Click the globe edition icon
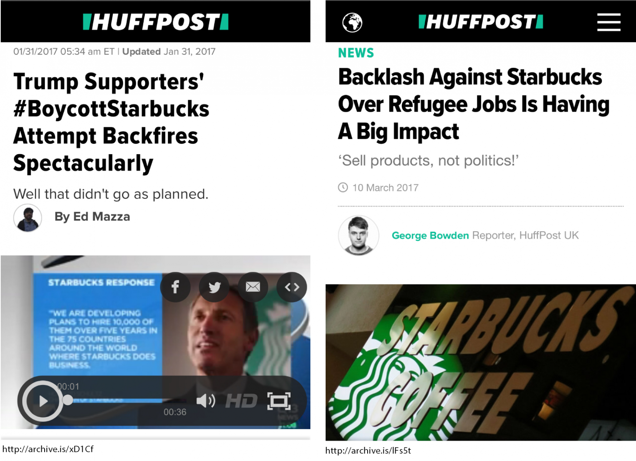The width and height of the screenshot is (636, 461). pos(352,22)
